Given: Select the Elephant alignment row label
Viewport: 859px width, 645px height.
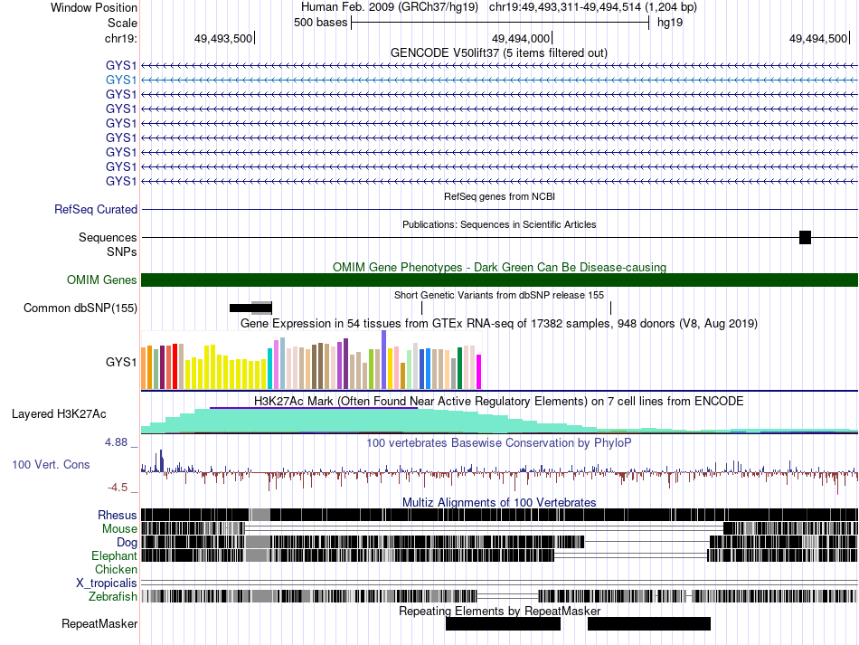Looking at the screenshot, I should click(x=114, y=555).
